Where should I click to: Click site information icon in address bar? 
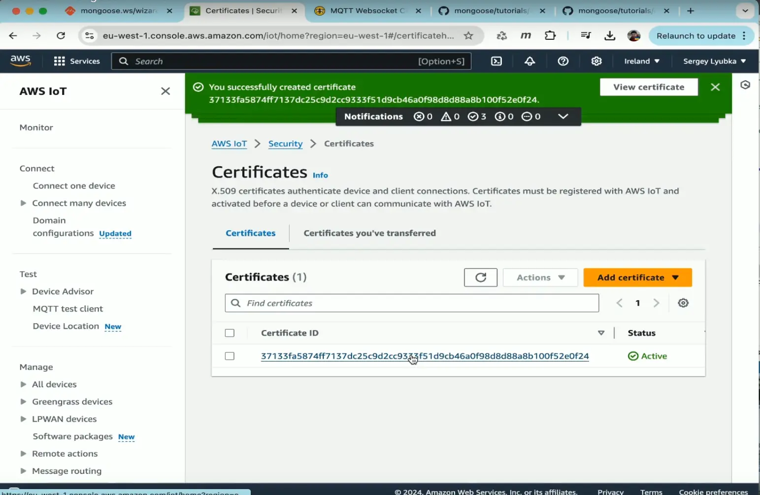pos(89,35)
